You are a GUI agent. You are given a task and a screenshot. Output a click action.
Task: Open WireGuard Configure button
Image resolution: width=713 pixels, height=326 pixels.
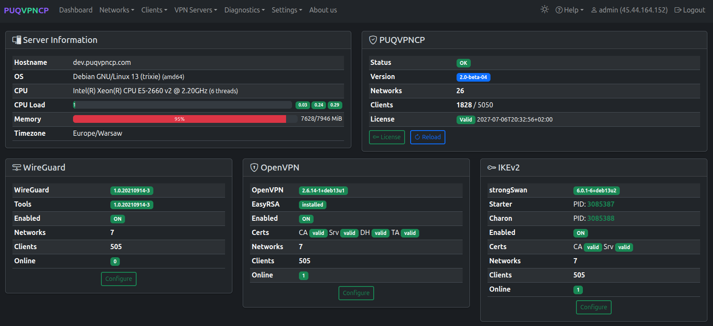[x=119, y=279]
